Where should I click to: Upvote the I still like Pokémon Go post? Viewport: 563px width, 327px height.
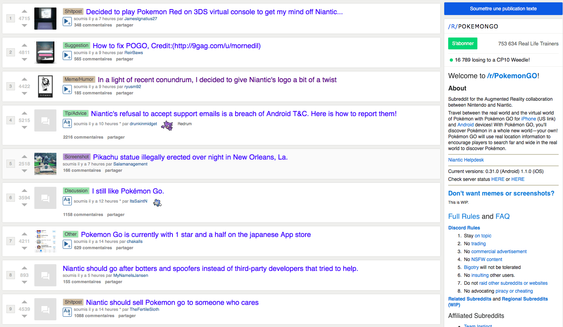pyautogui.click(x=24, y=191)
